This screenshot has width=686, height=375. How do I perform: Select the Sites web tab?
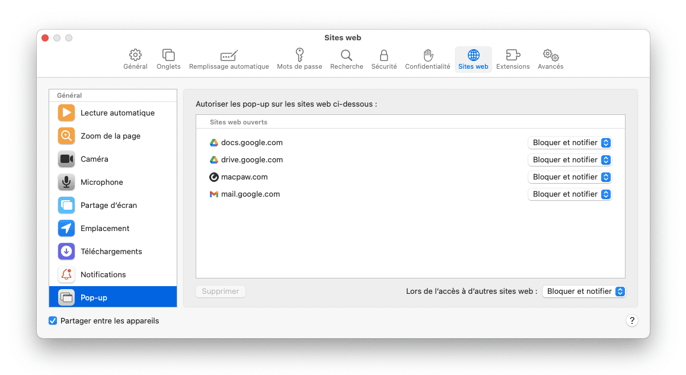(x=473, y=59)
